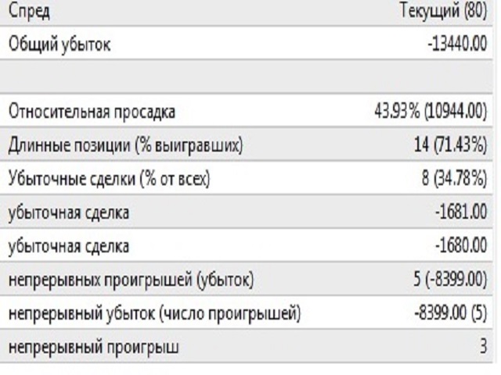Click the Относительная просадка label
This screenshot has width=501, height=375.
point(92,112)
